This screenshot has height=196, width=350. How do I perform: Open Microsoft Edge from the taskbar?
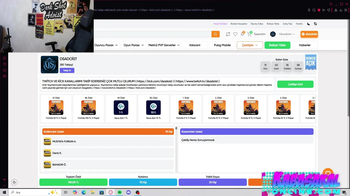[84, 192]
